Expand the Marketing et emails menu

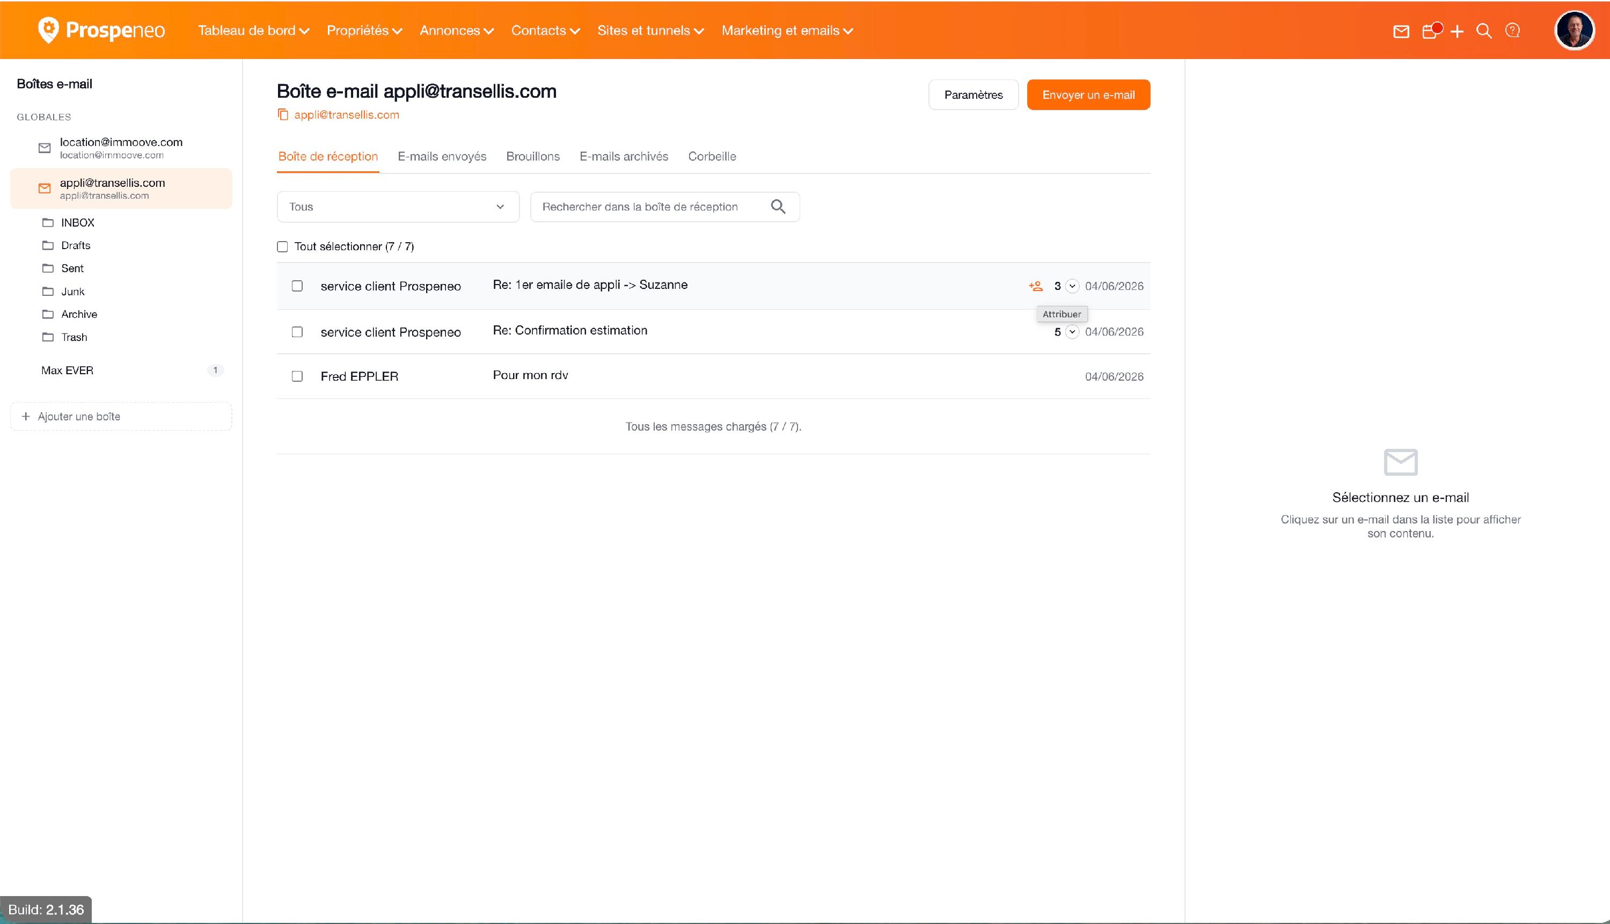click(x=787, y=31)
